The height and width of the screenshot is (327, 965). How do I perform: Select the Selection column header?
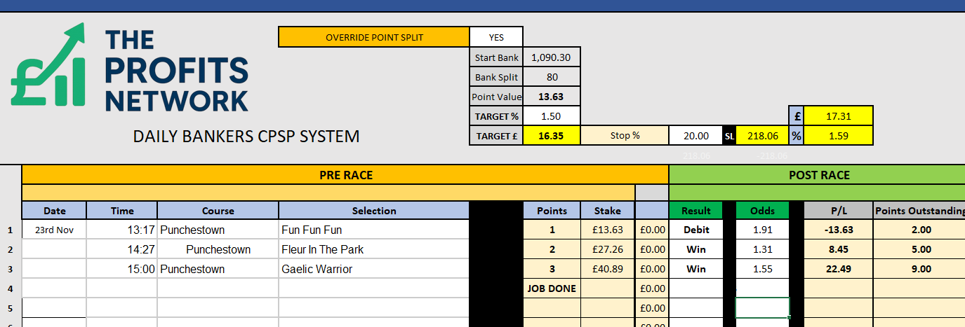[373, 210]
